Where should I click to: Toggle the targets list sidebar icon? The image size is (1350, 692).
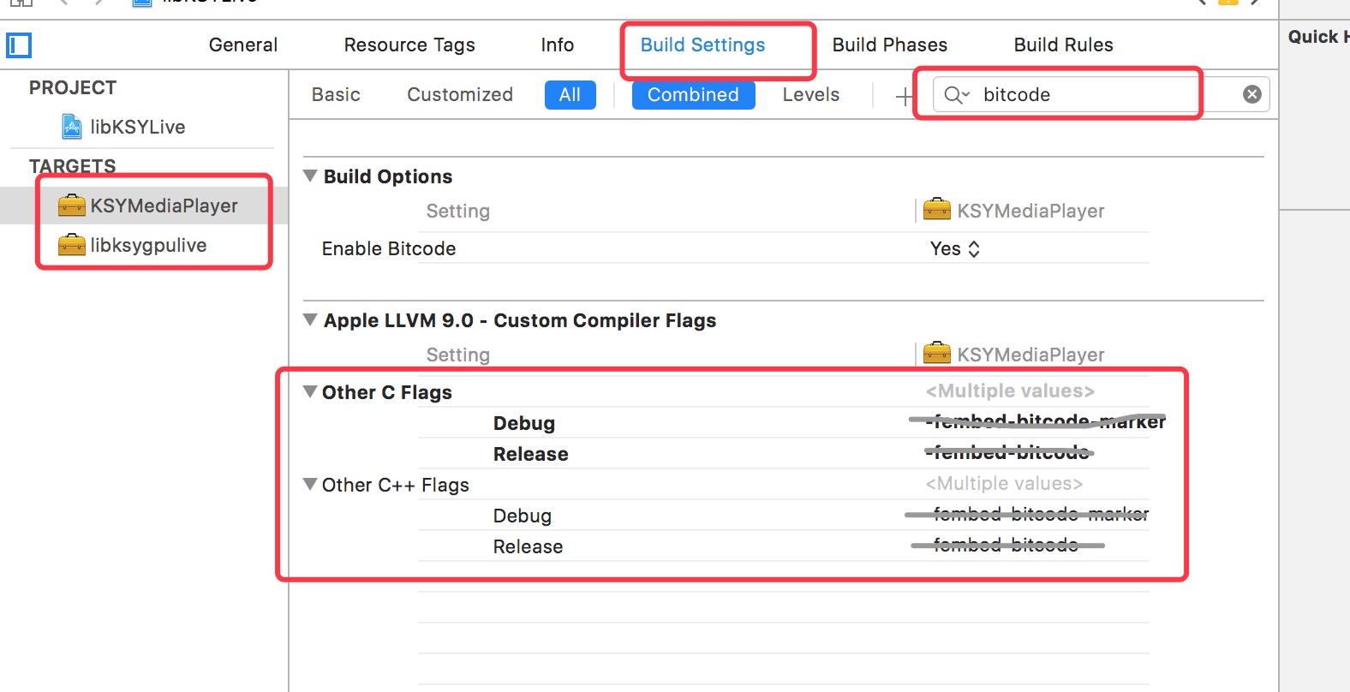click(19, 45)
